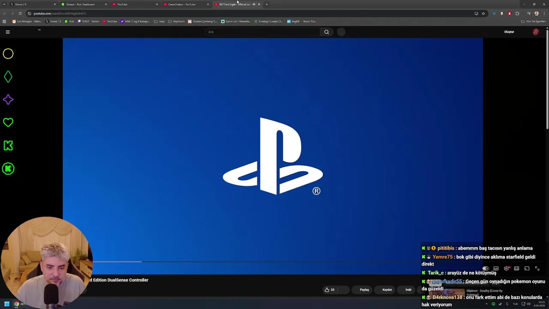Click the apps grid icon in the bookmarks bar
The height and width of the screenshot is (309, 549).
pos(4,21)
